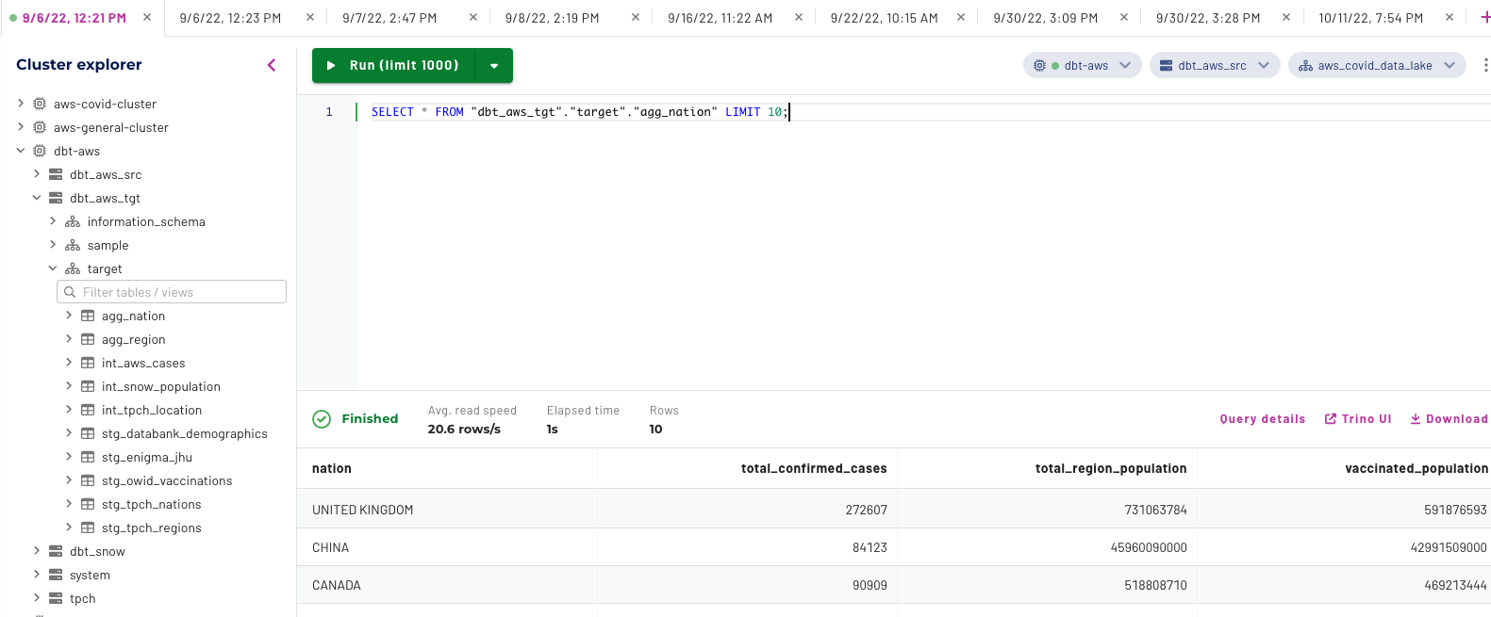Click the information_schema schema icon
1491x617 pixels.
(73, 221)
